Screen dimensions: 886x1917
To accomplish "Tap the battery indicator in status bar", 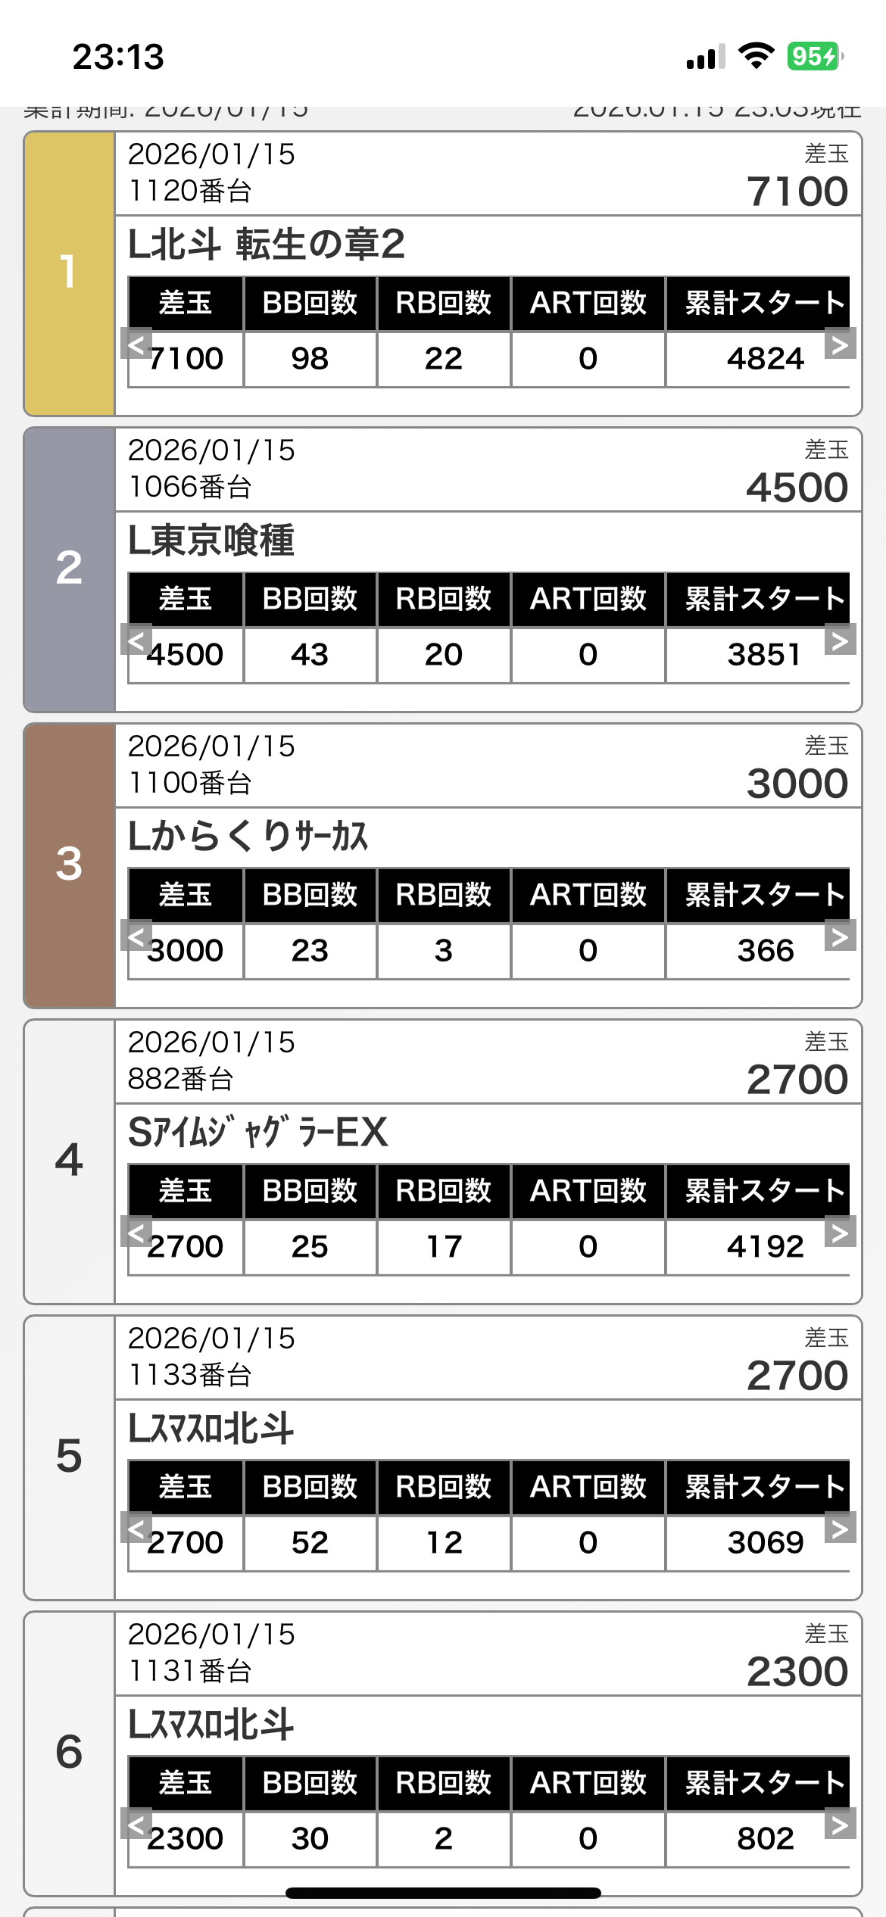I will 814,57.
